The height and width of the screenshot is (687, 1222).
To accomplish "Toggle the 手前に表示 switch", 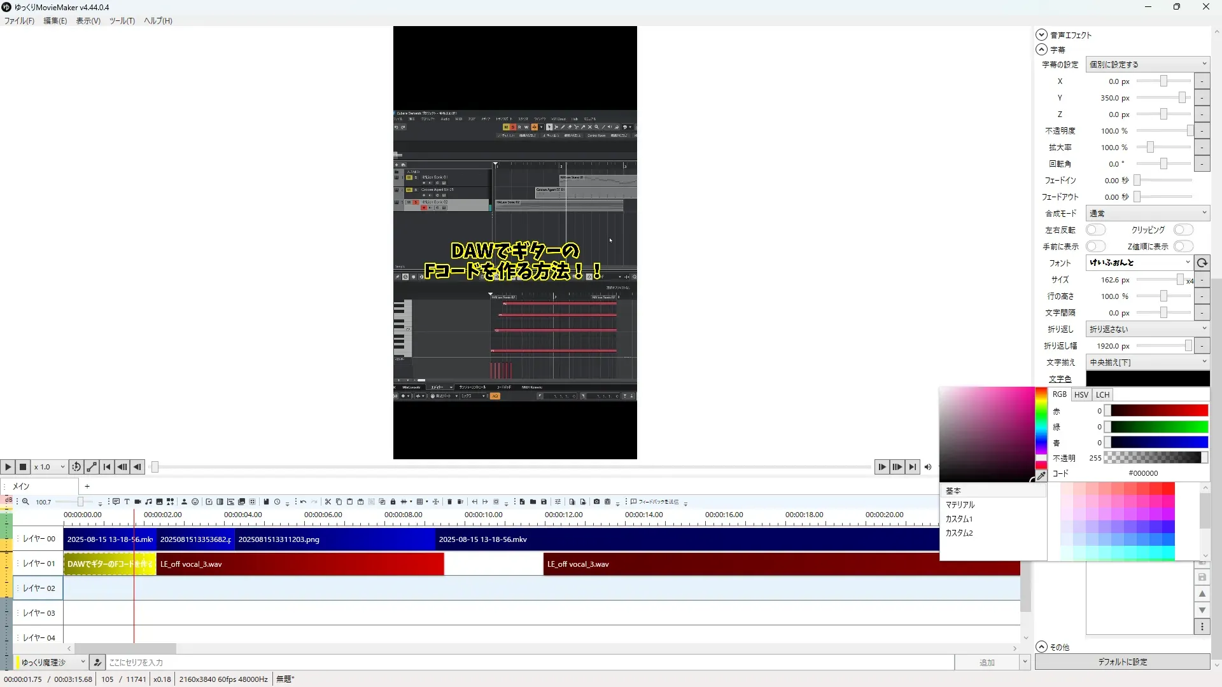I will coord(1095,246).
